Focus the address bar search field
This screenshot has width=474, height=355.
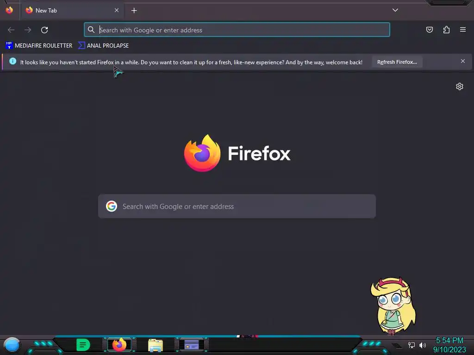pos(237,30)
